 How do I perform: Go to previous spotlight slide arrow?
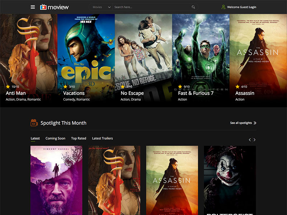point(250,140)
